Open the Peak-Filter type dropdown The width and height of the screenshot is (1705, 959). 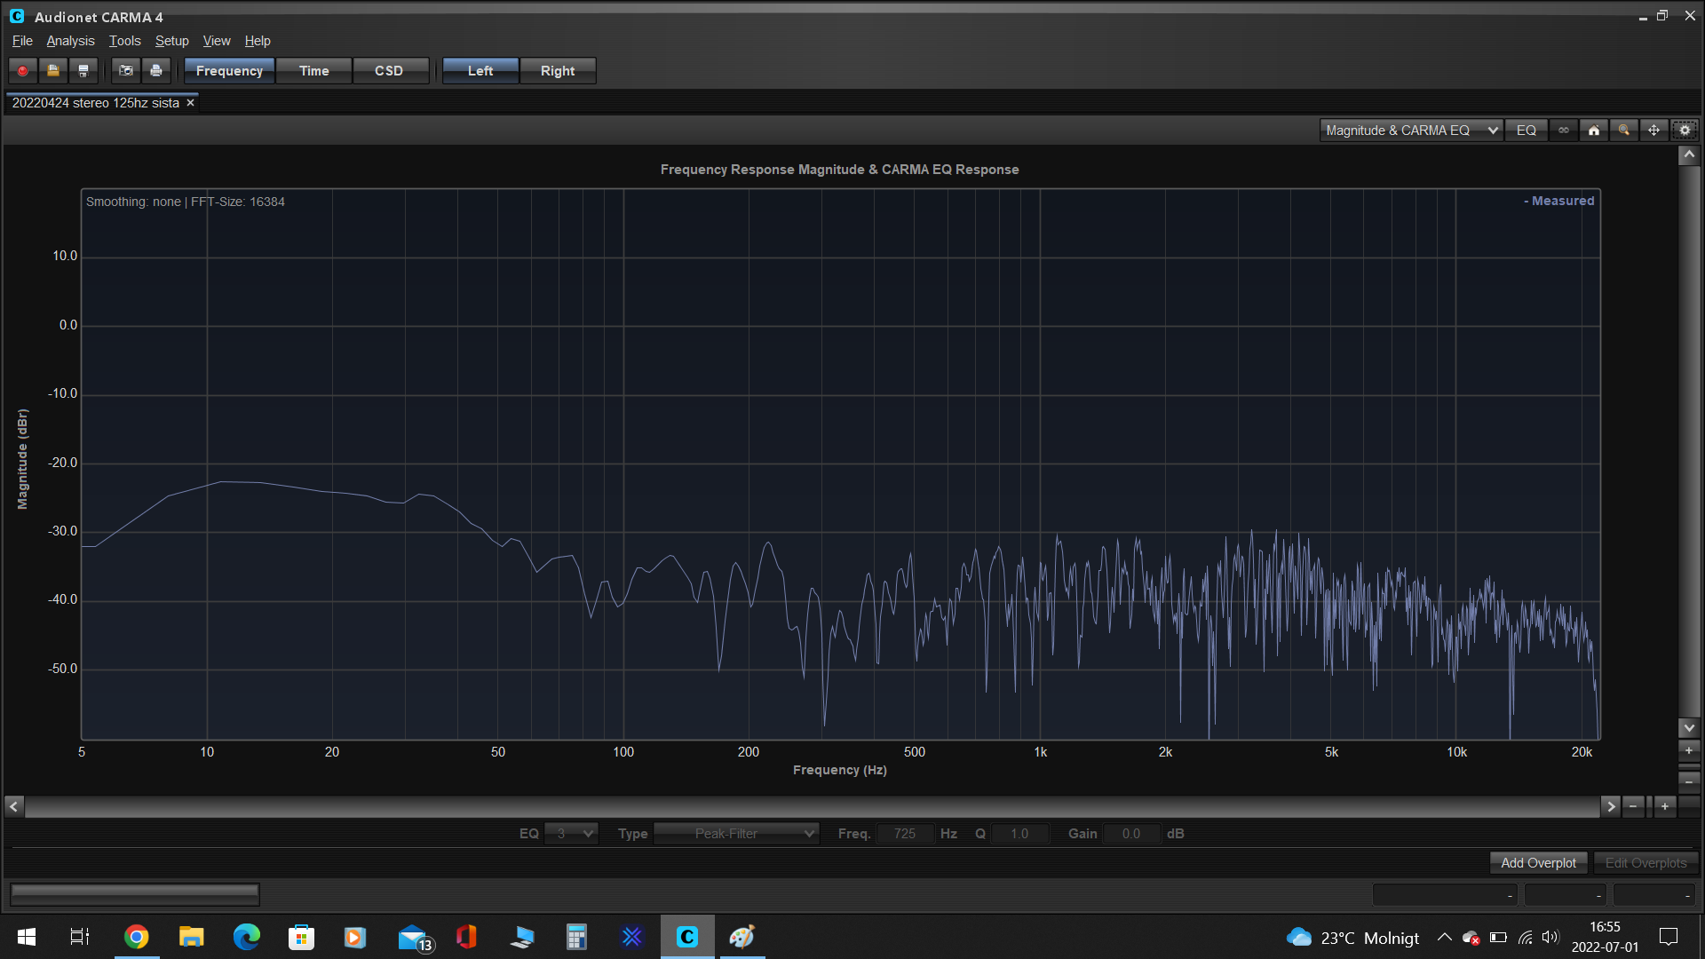[736, 834]
